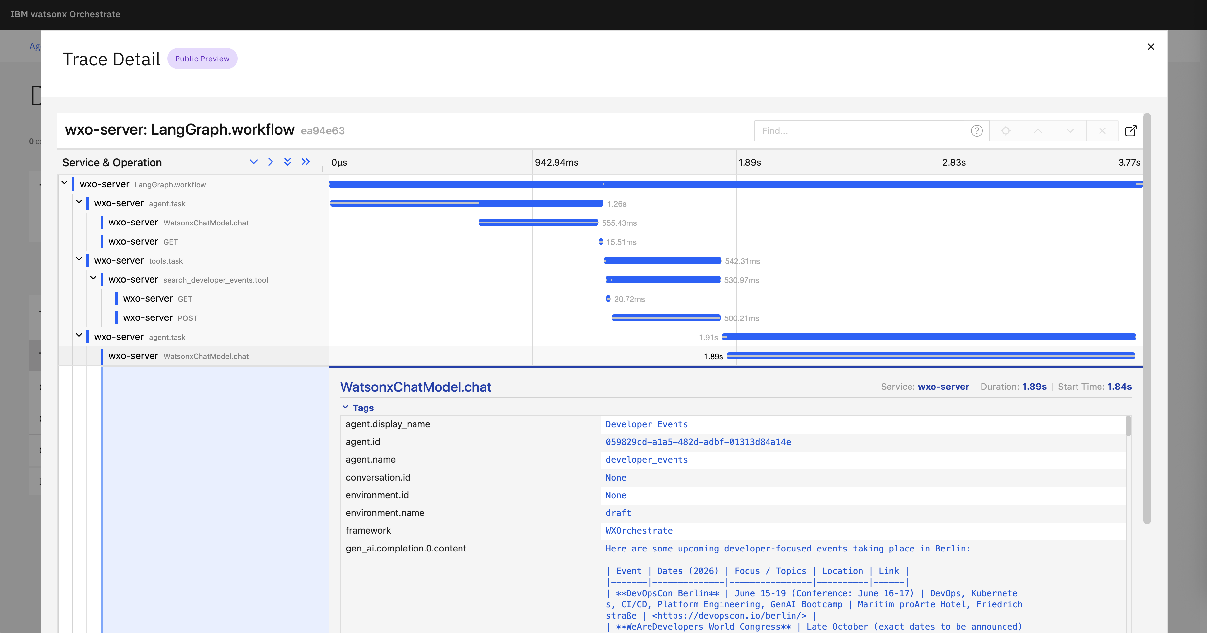This screenshot has height=633, width=1207.
Task: Click the Service & Operation column header
Action: 112,163
